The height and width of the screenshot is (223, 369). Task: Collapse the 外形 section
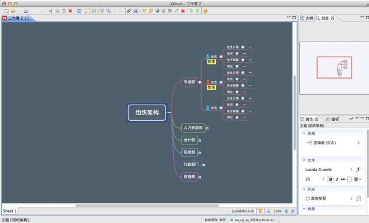(x=304, y=189)
